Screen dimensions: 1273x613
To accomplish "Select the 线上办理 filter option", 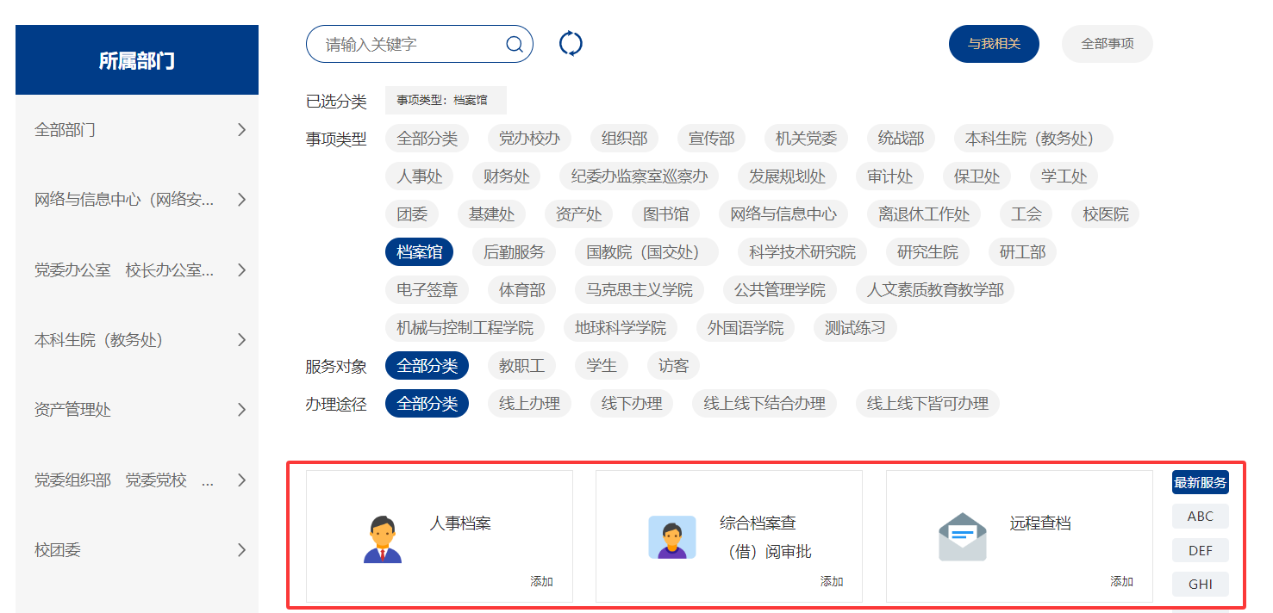I will 529,403.
